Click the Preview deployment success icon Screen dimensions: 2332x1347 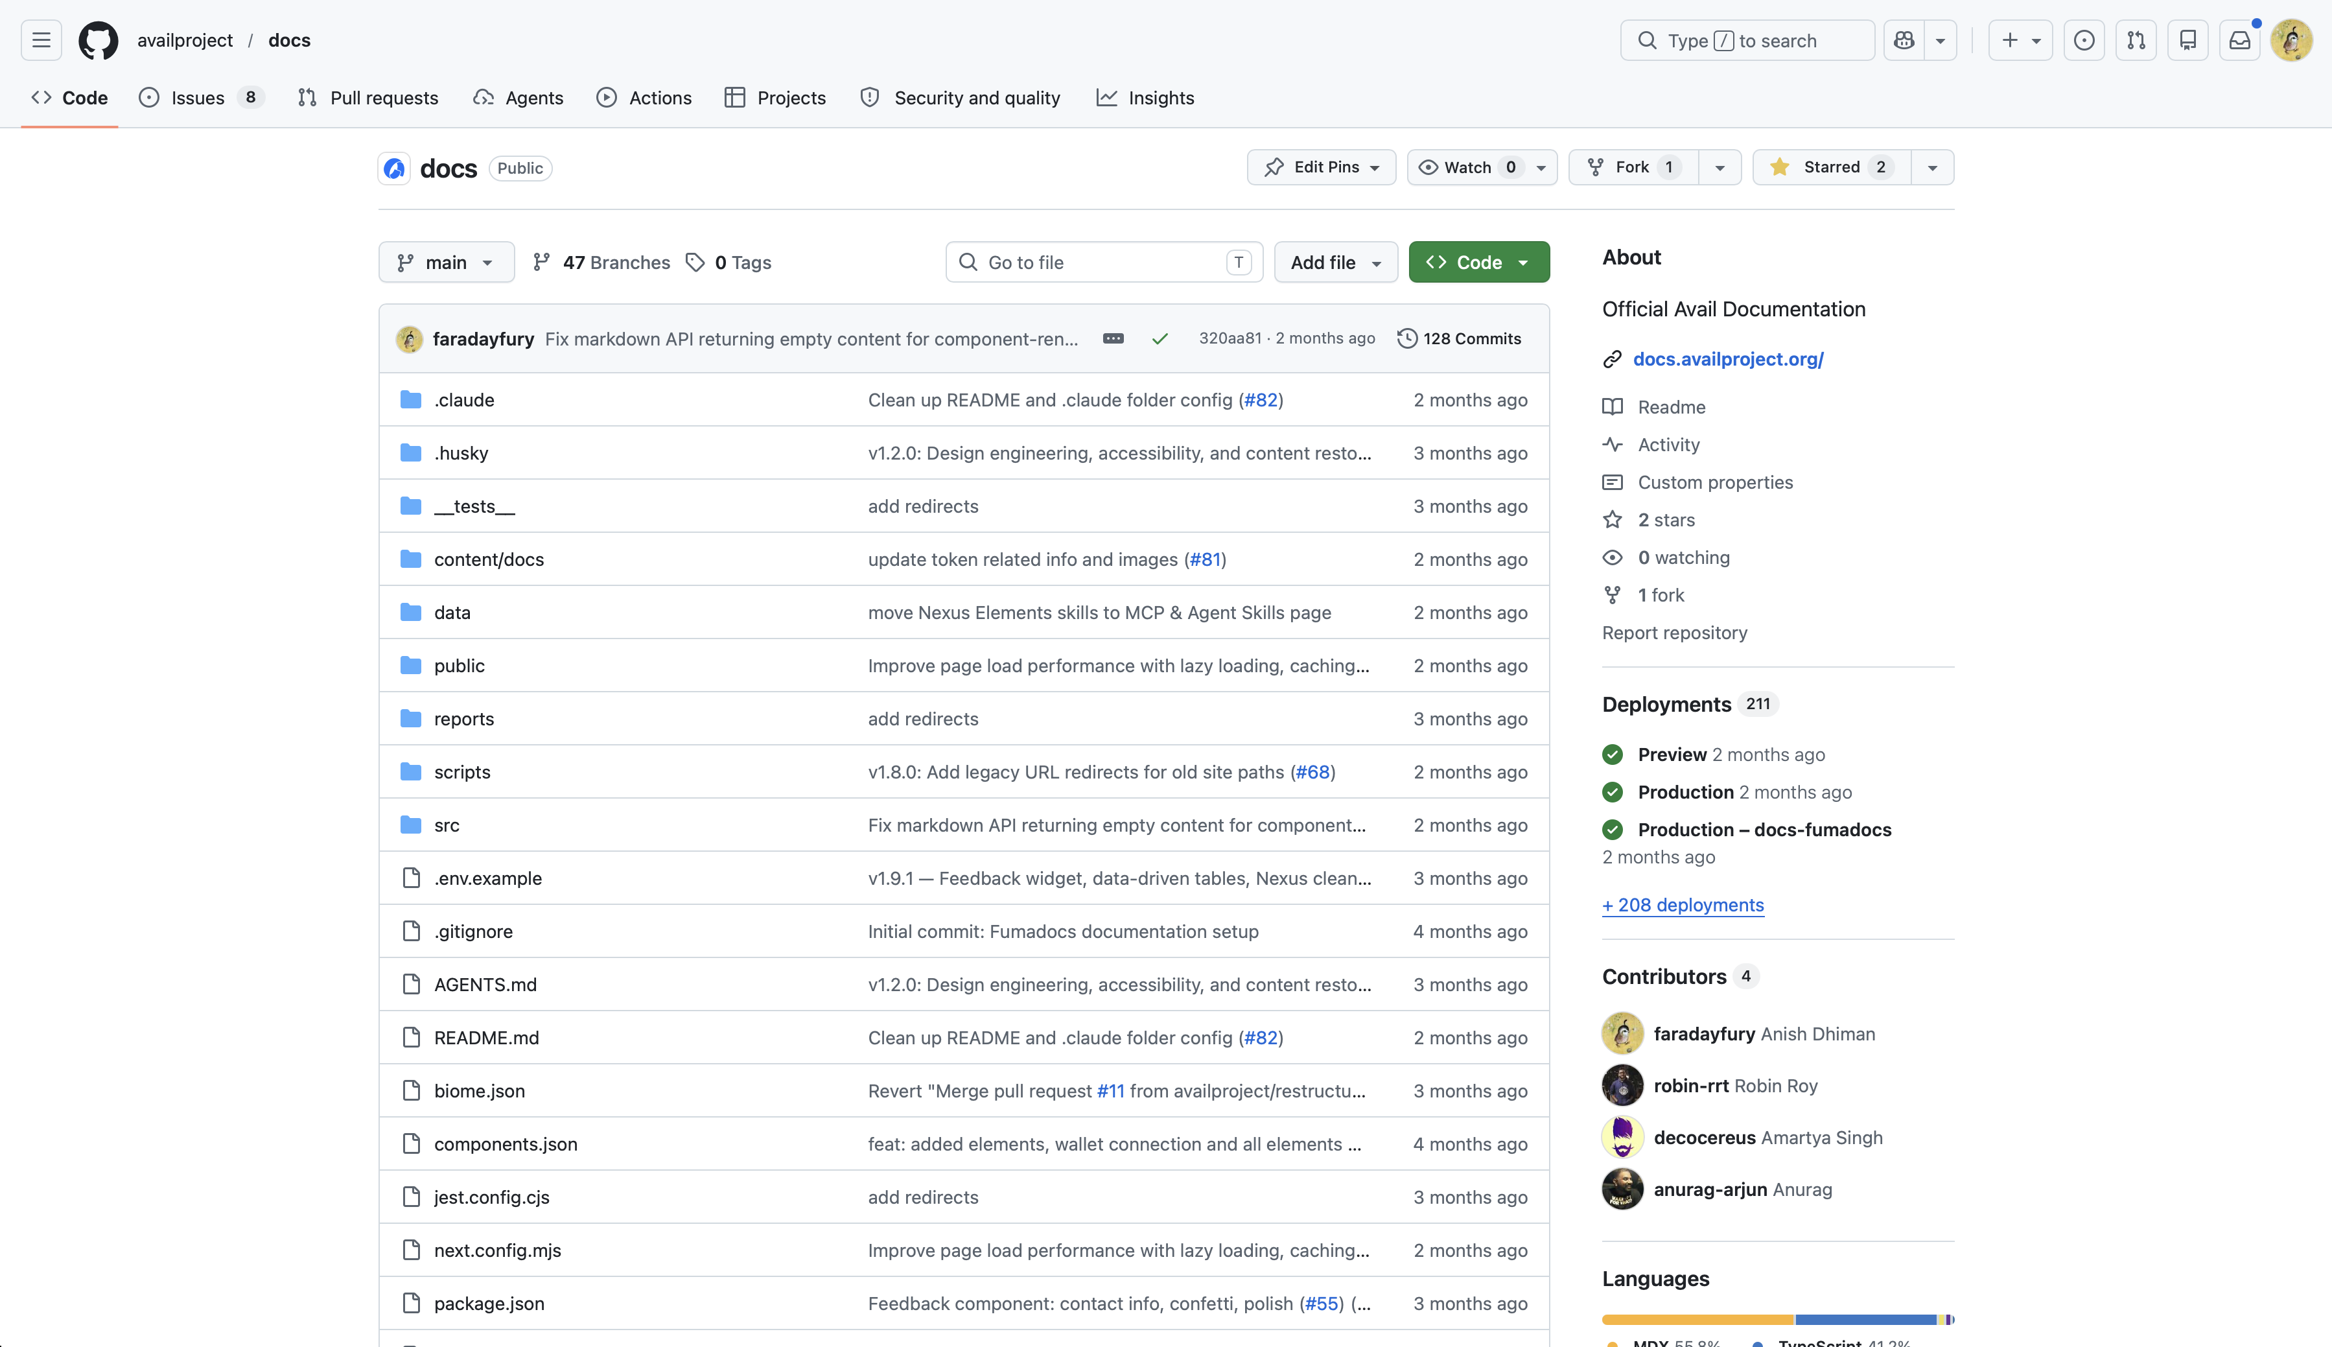(1613, 755)
